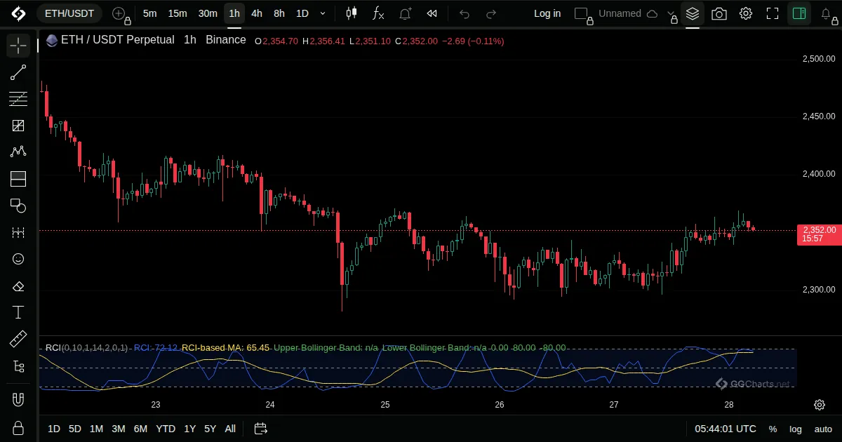This screenshot has height=442, width=842.
Task: Click the Log in link
Action: click(x=547, y=13)
